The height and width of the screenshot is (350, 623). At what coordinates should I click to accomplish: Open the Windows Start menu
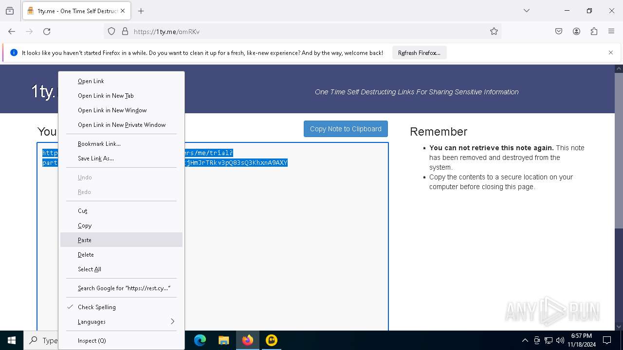pyautogui.click(x=12, y=340)
